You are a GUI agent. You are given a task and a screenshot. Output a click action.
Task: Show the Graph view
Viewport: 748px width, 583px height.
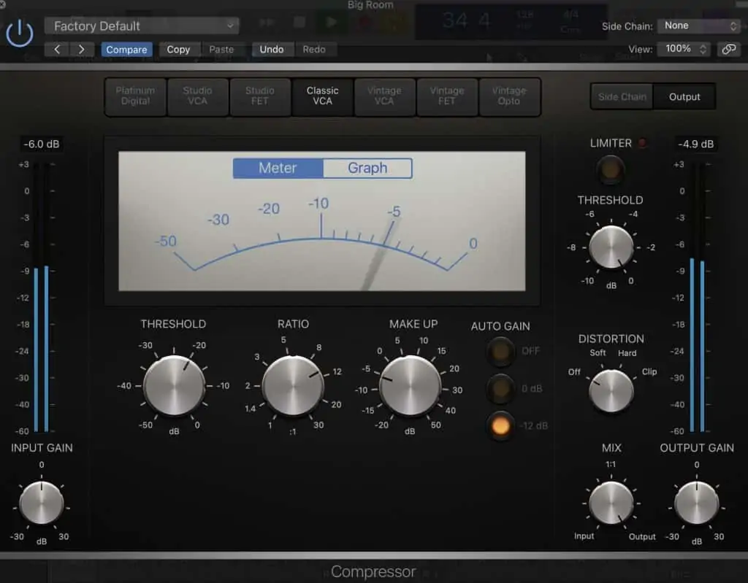367,169
